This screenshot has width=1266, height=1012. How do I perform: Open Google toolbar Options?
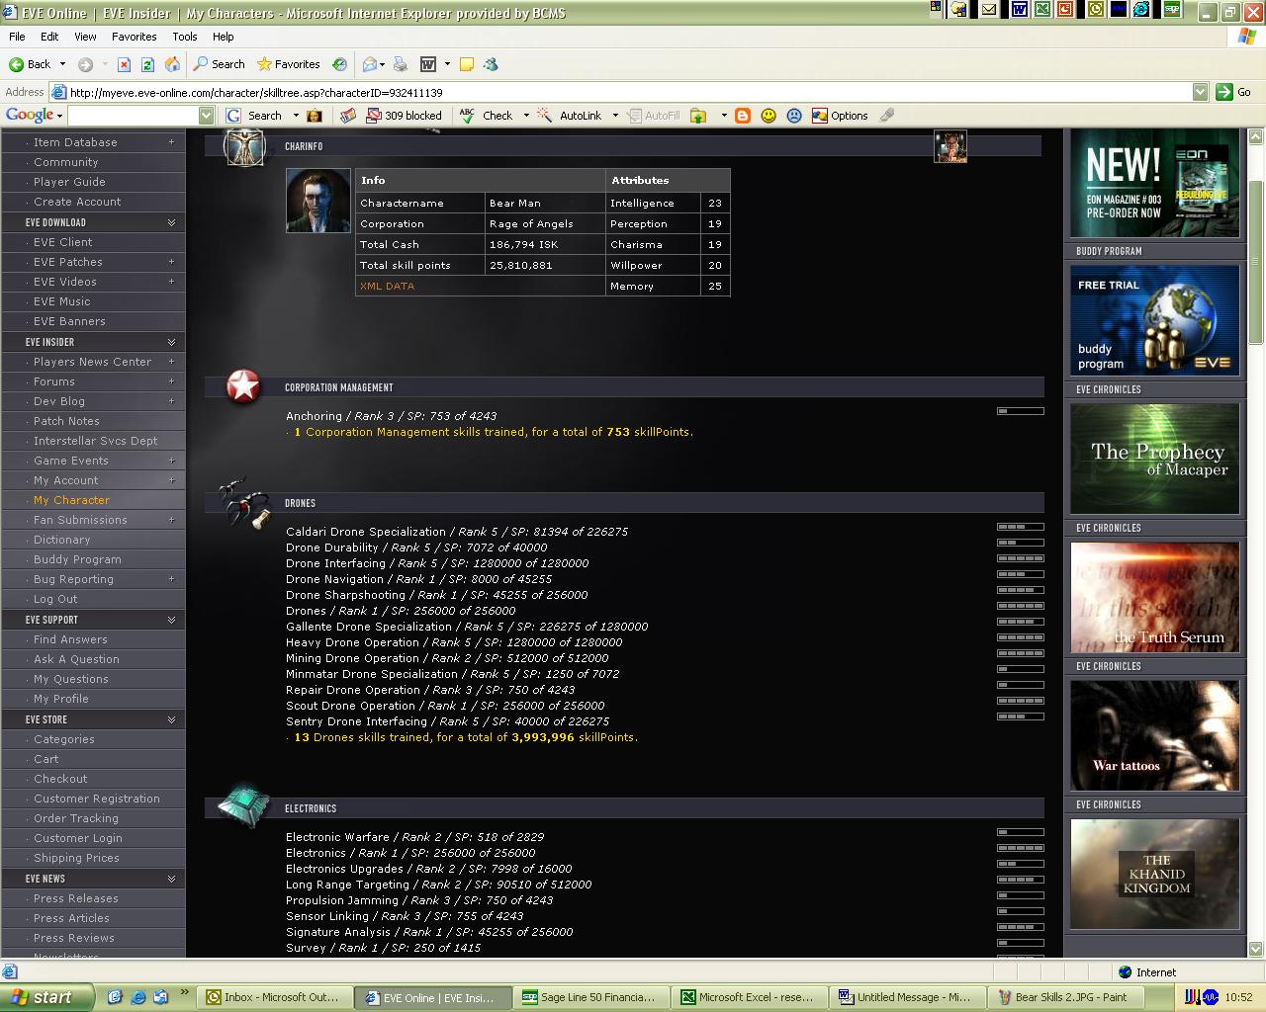(840, 116)
